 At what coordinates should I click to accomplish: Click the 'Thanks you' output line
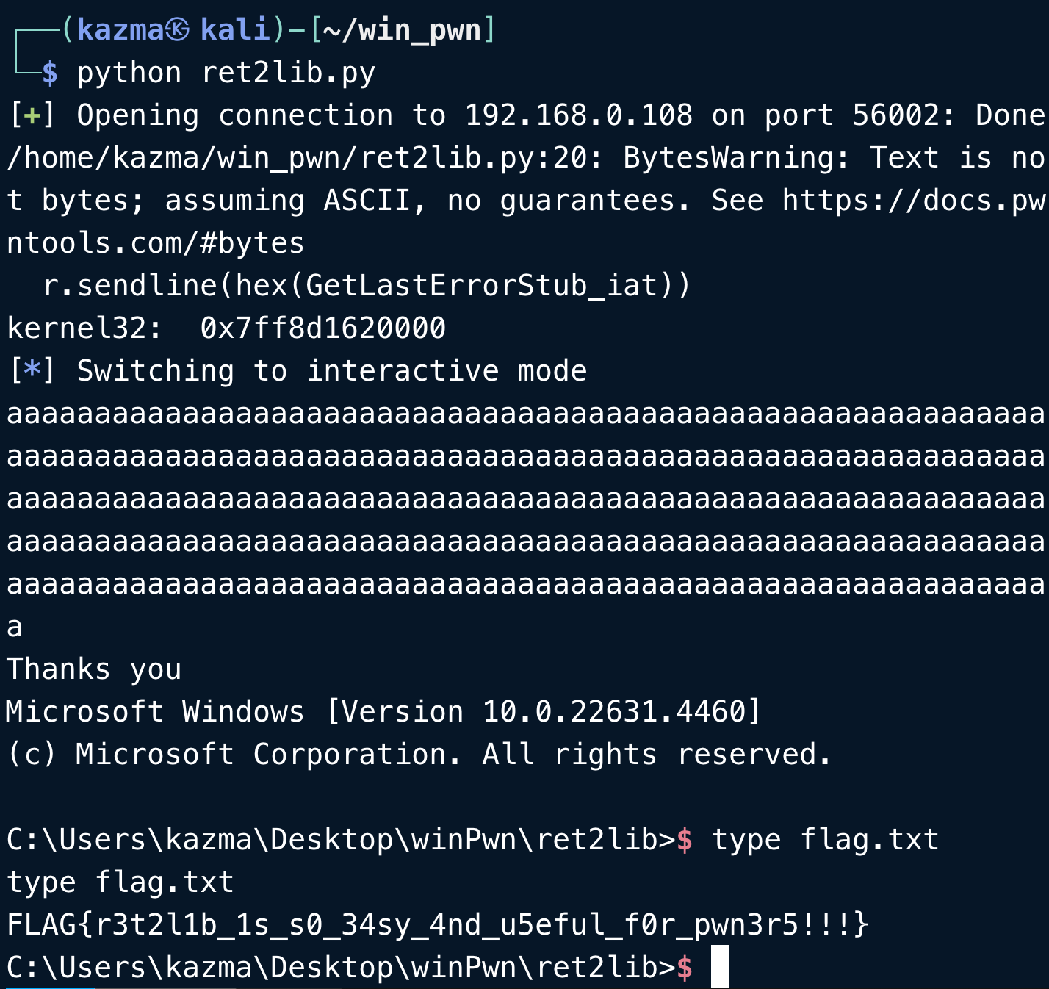94,669
